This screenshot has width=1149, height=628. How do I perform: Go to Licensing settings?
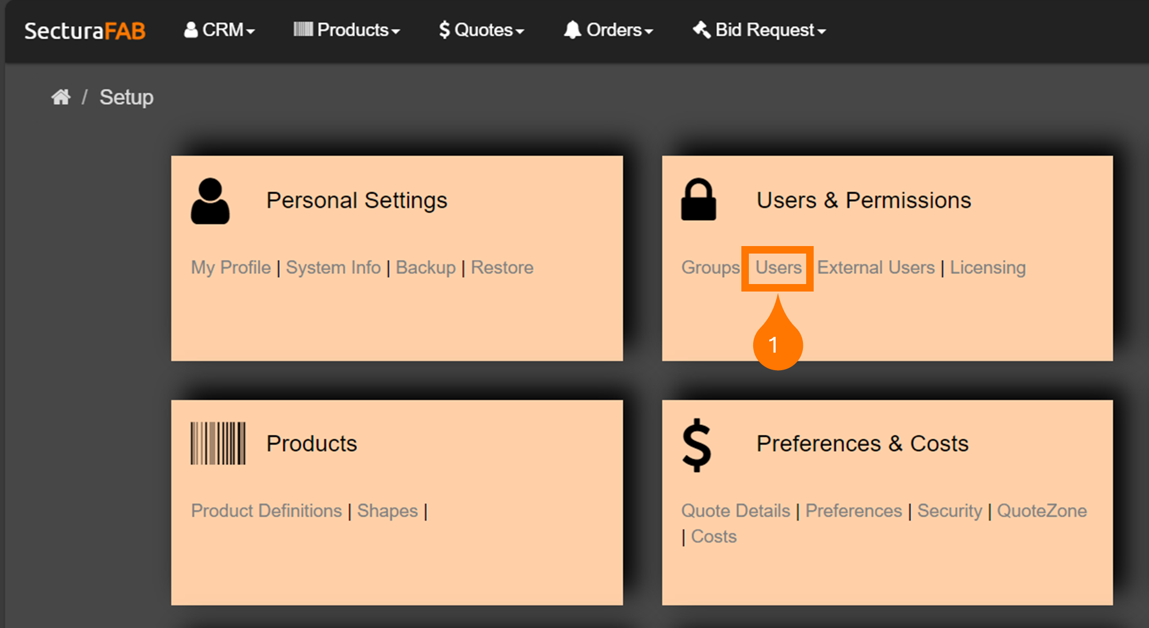pyautogui.click(x=988, y=267)
